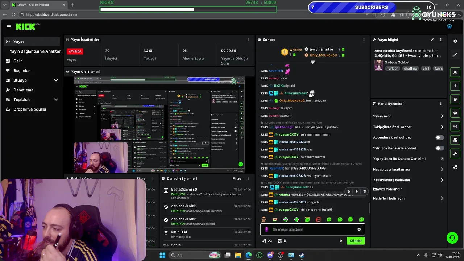Screen dimensions: 464x261
Task: Open Yavaş mod options arrow
Action: (442, 116)
